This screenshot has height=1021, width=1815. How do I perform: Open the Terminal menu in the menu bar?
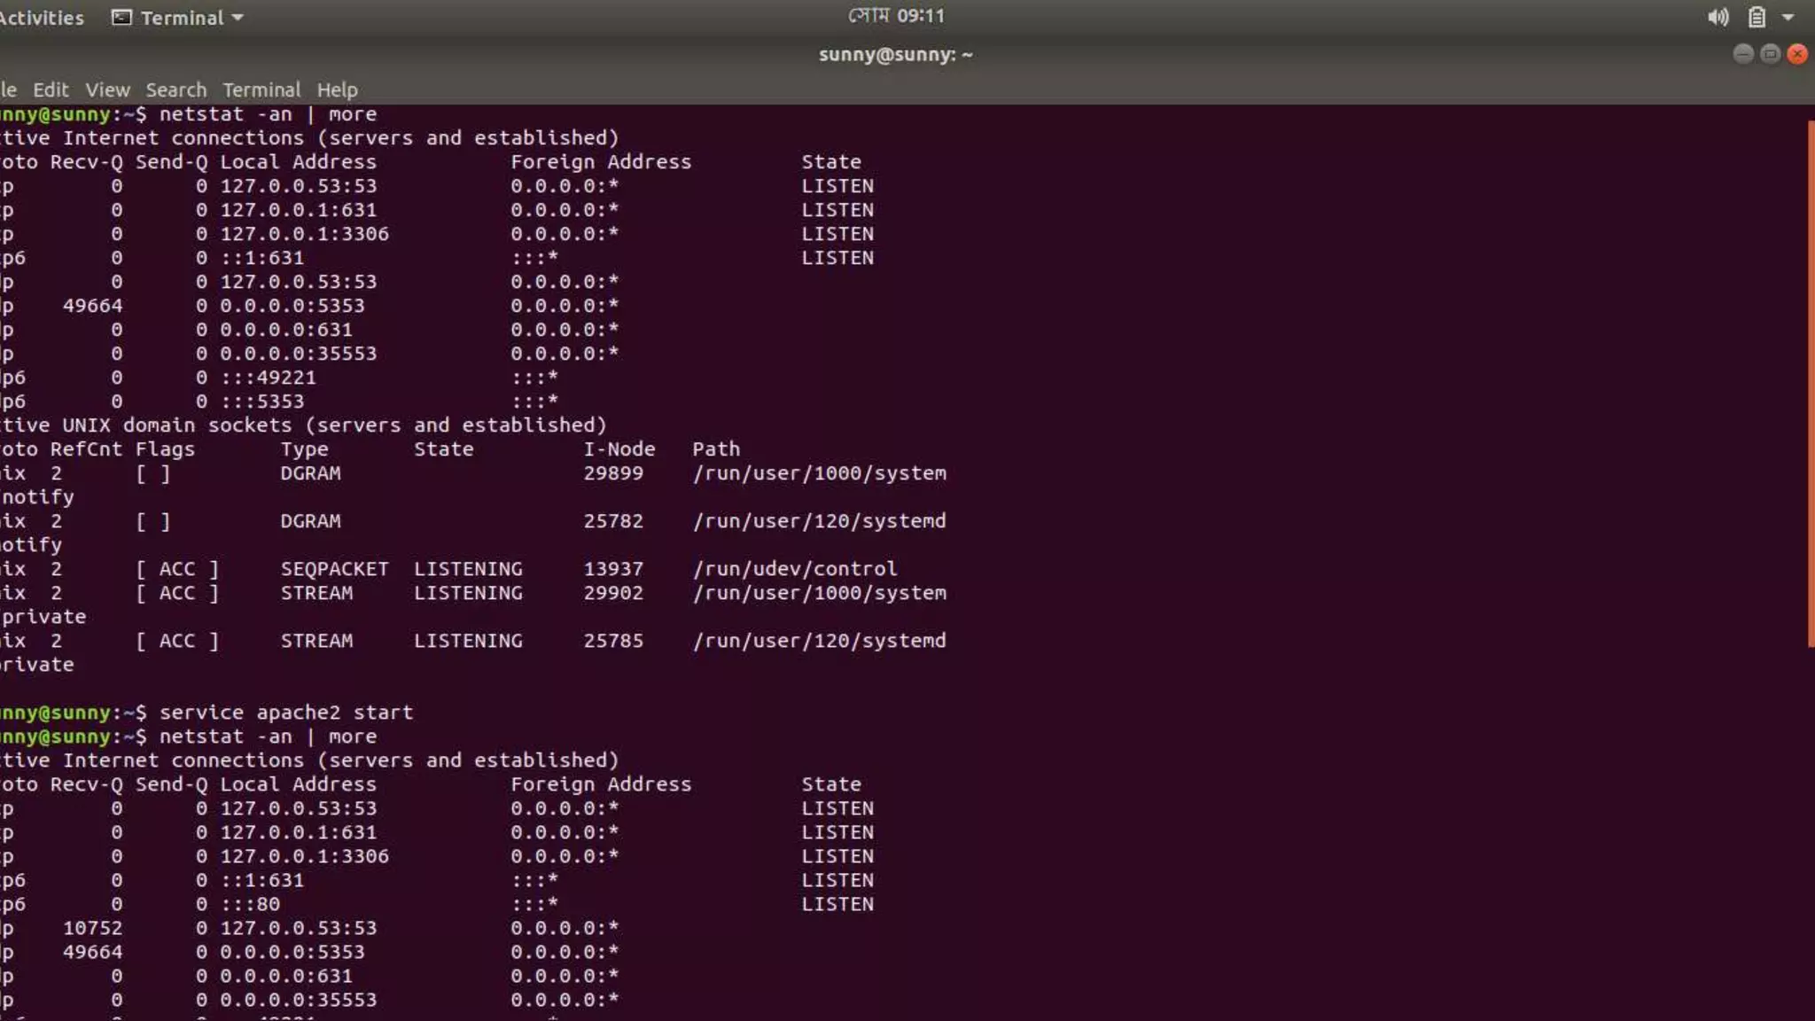click(x=261, y=90)
